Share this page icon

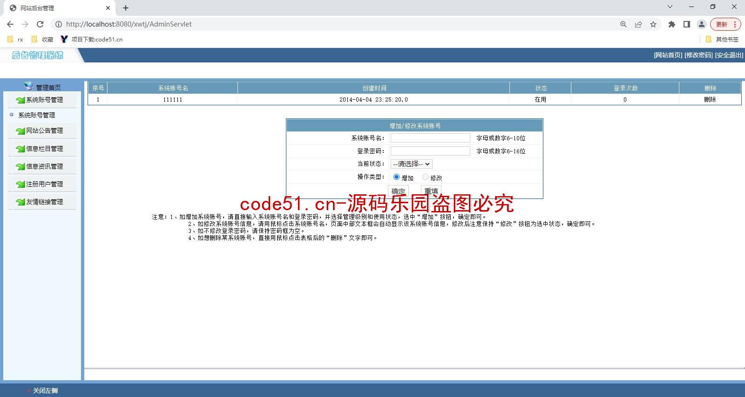[638, 24]
